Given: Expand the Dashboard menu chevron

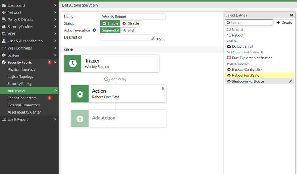Looking at the screenshot, I should click(55, 5).
